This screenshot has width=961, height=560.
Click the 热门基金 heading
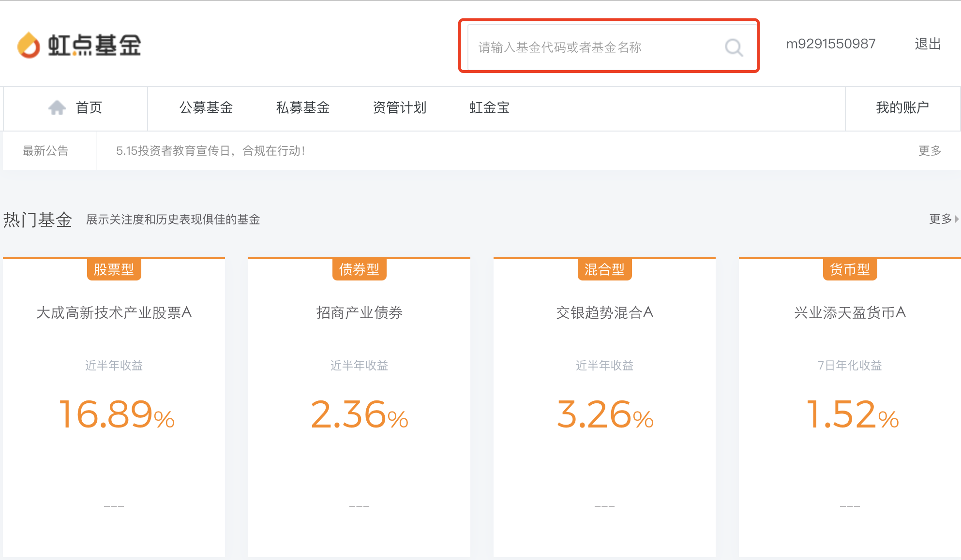click(x=38, y=220)
